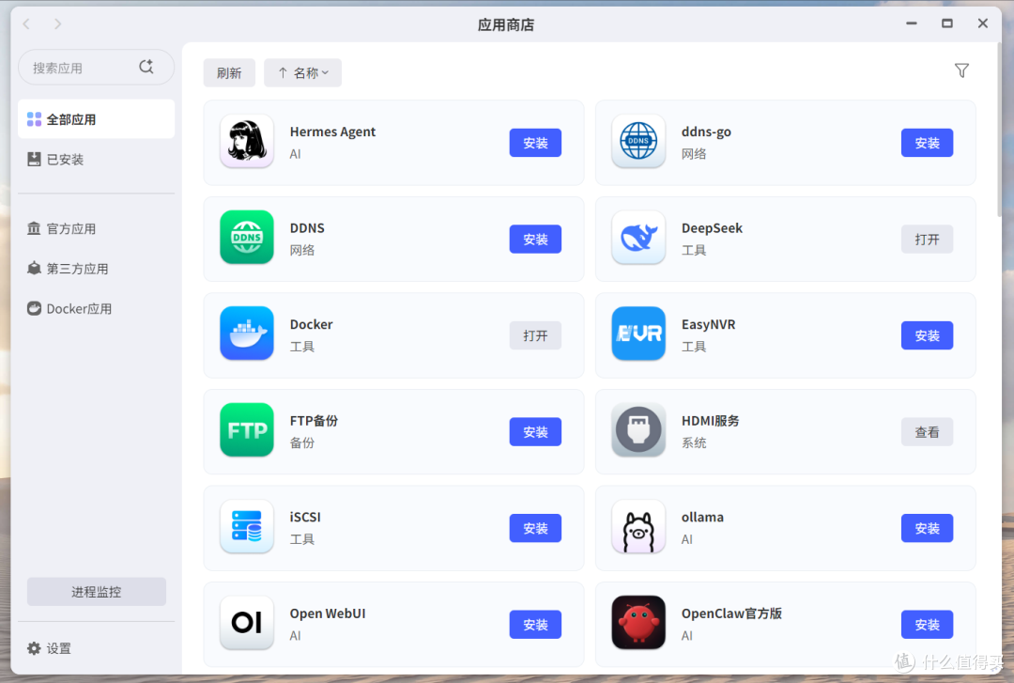Click the EasyNVR app name

708,324
